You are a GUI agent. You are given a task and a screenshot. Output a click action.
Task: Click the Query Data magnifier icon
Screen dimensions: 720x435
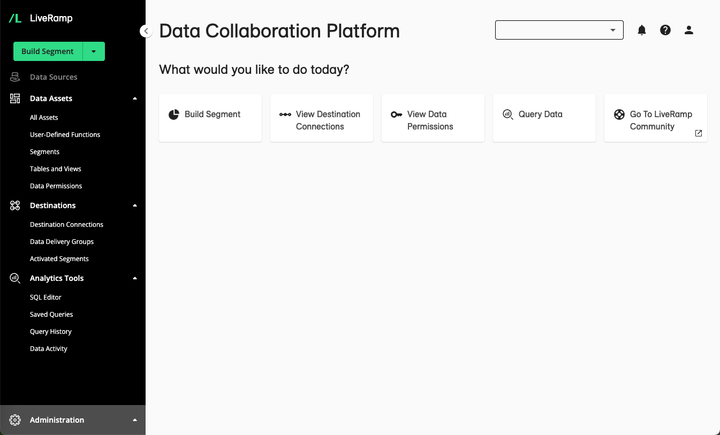click(x=507, y=115)
